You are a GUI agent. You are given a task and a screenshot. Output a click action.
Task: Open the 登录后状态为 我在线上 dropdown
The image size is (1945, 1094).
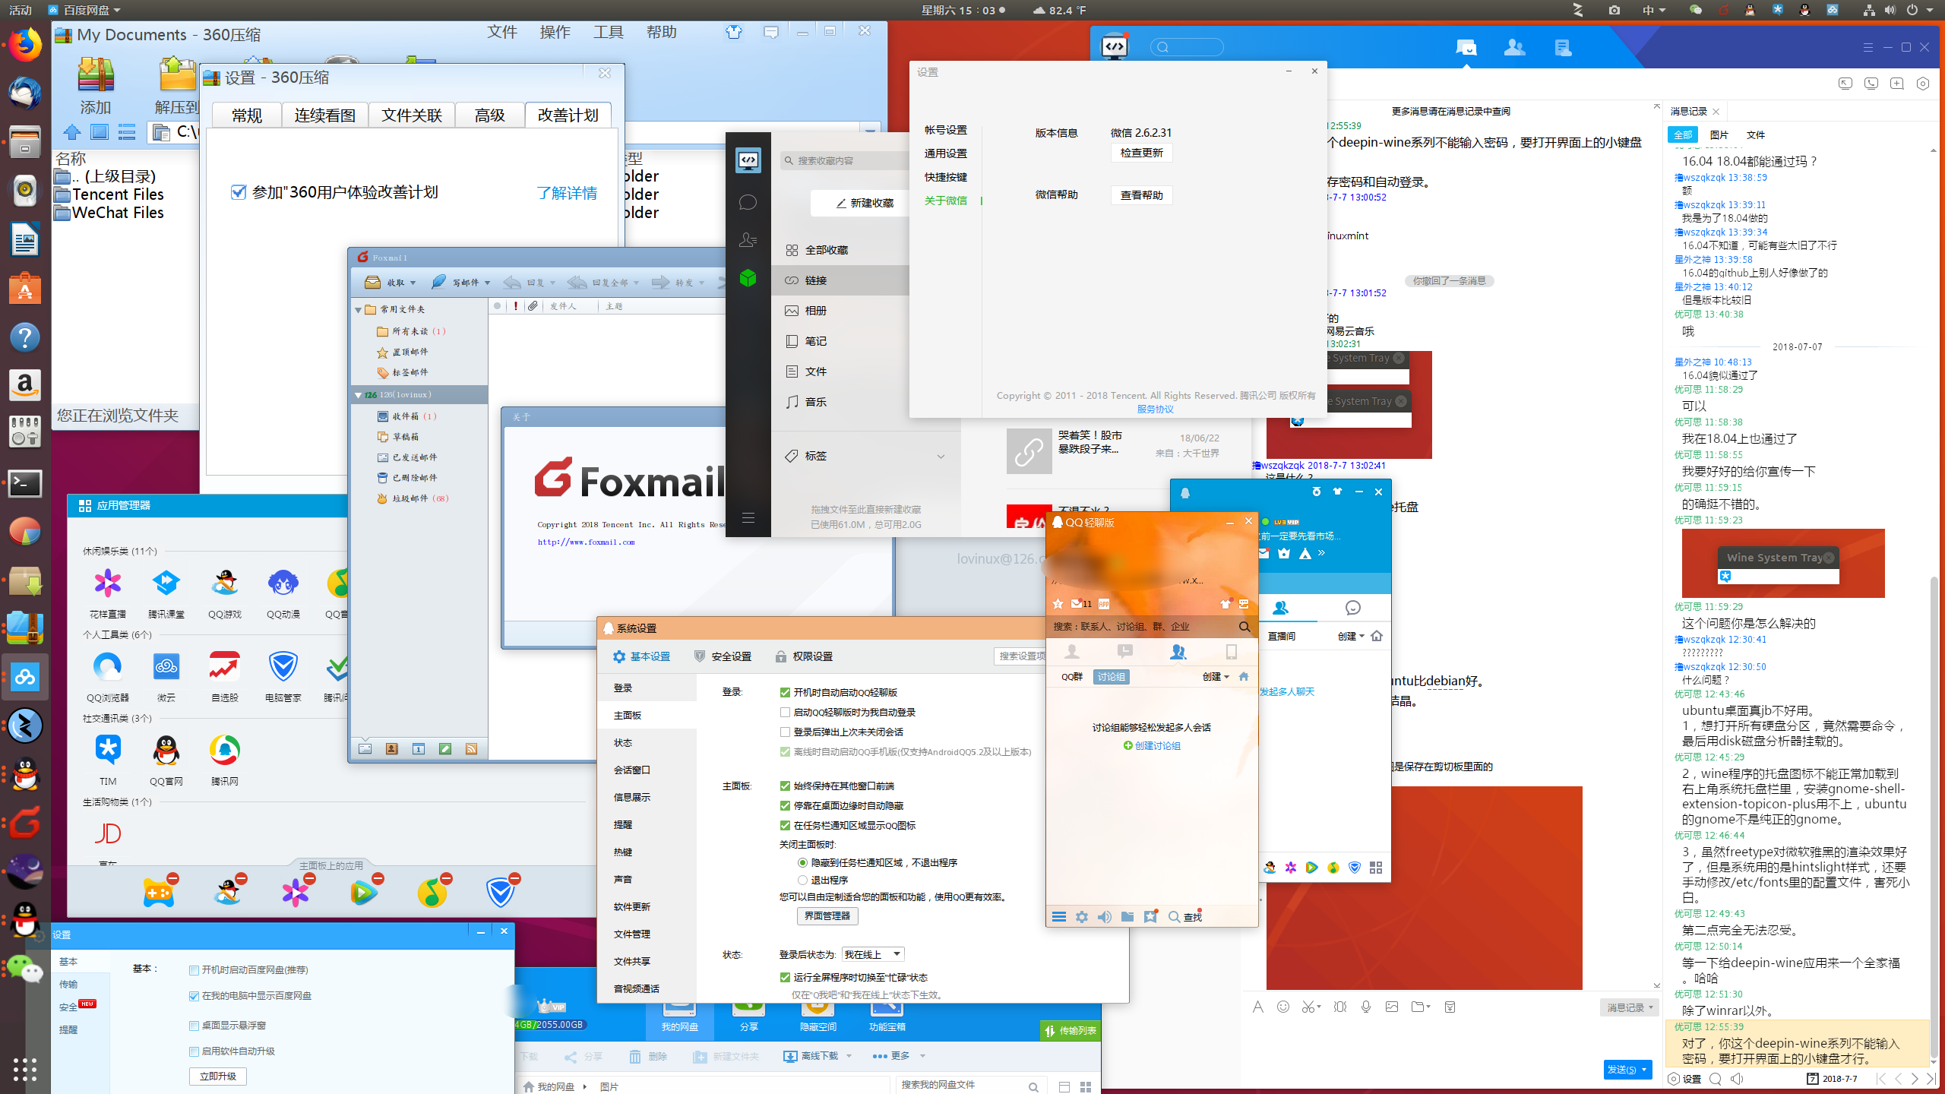point(873,954)
